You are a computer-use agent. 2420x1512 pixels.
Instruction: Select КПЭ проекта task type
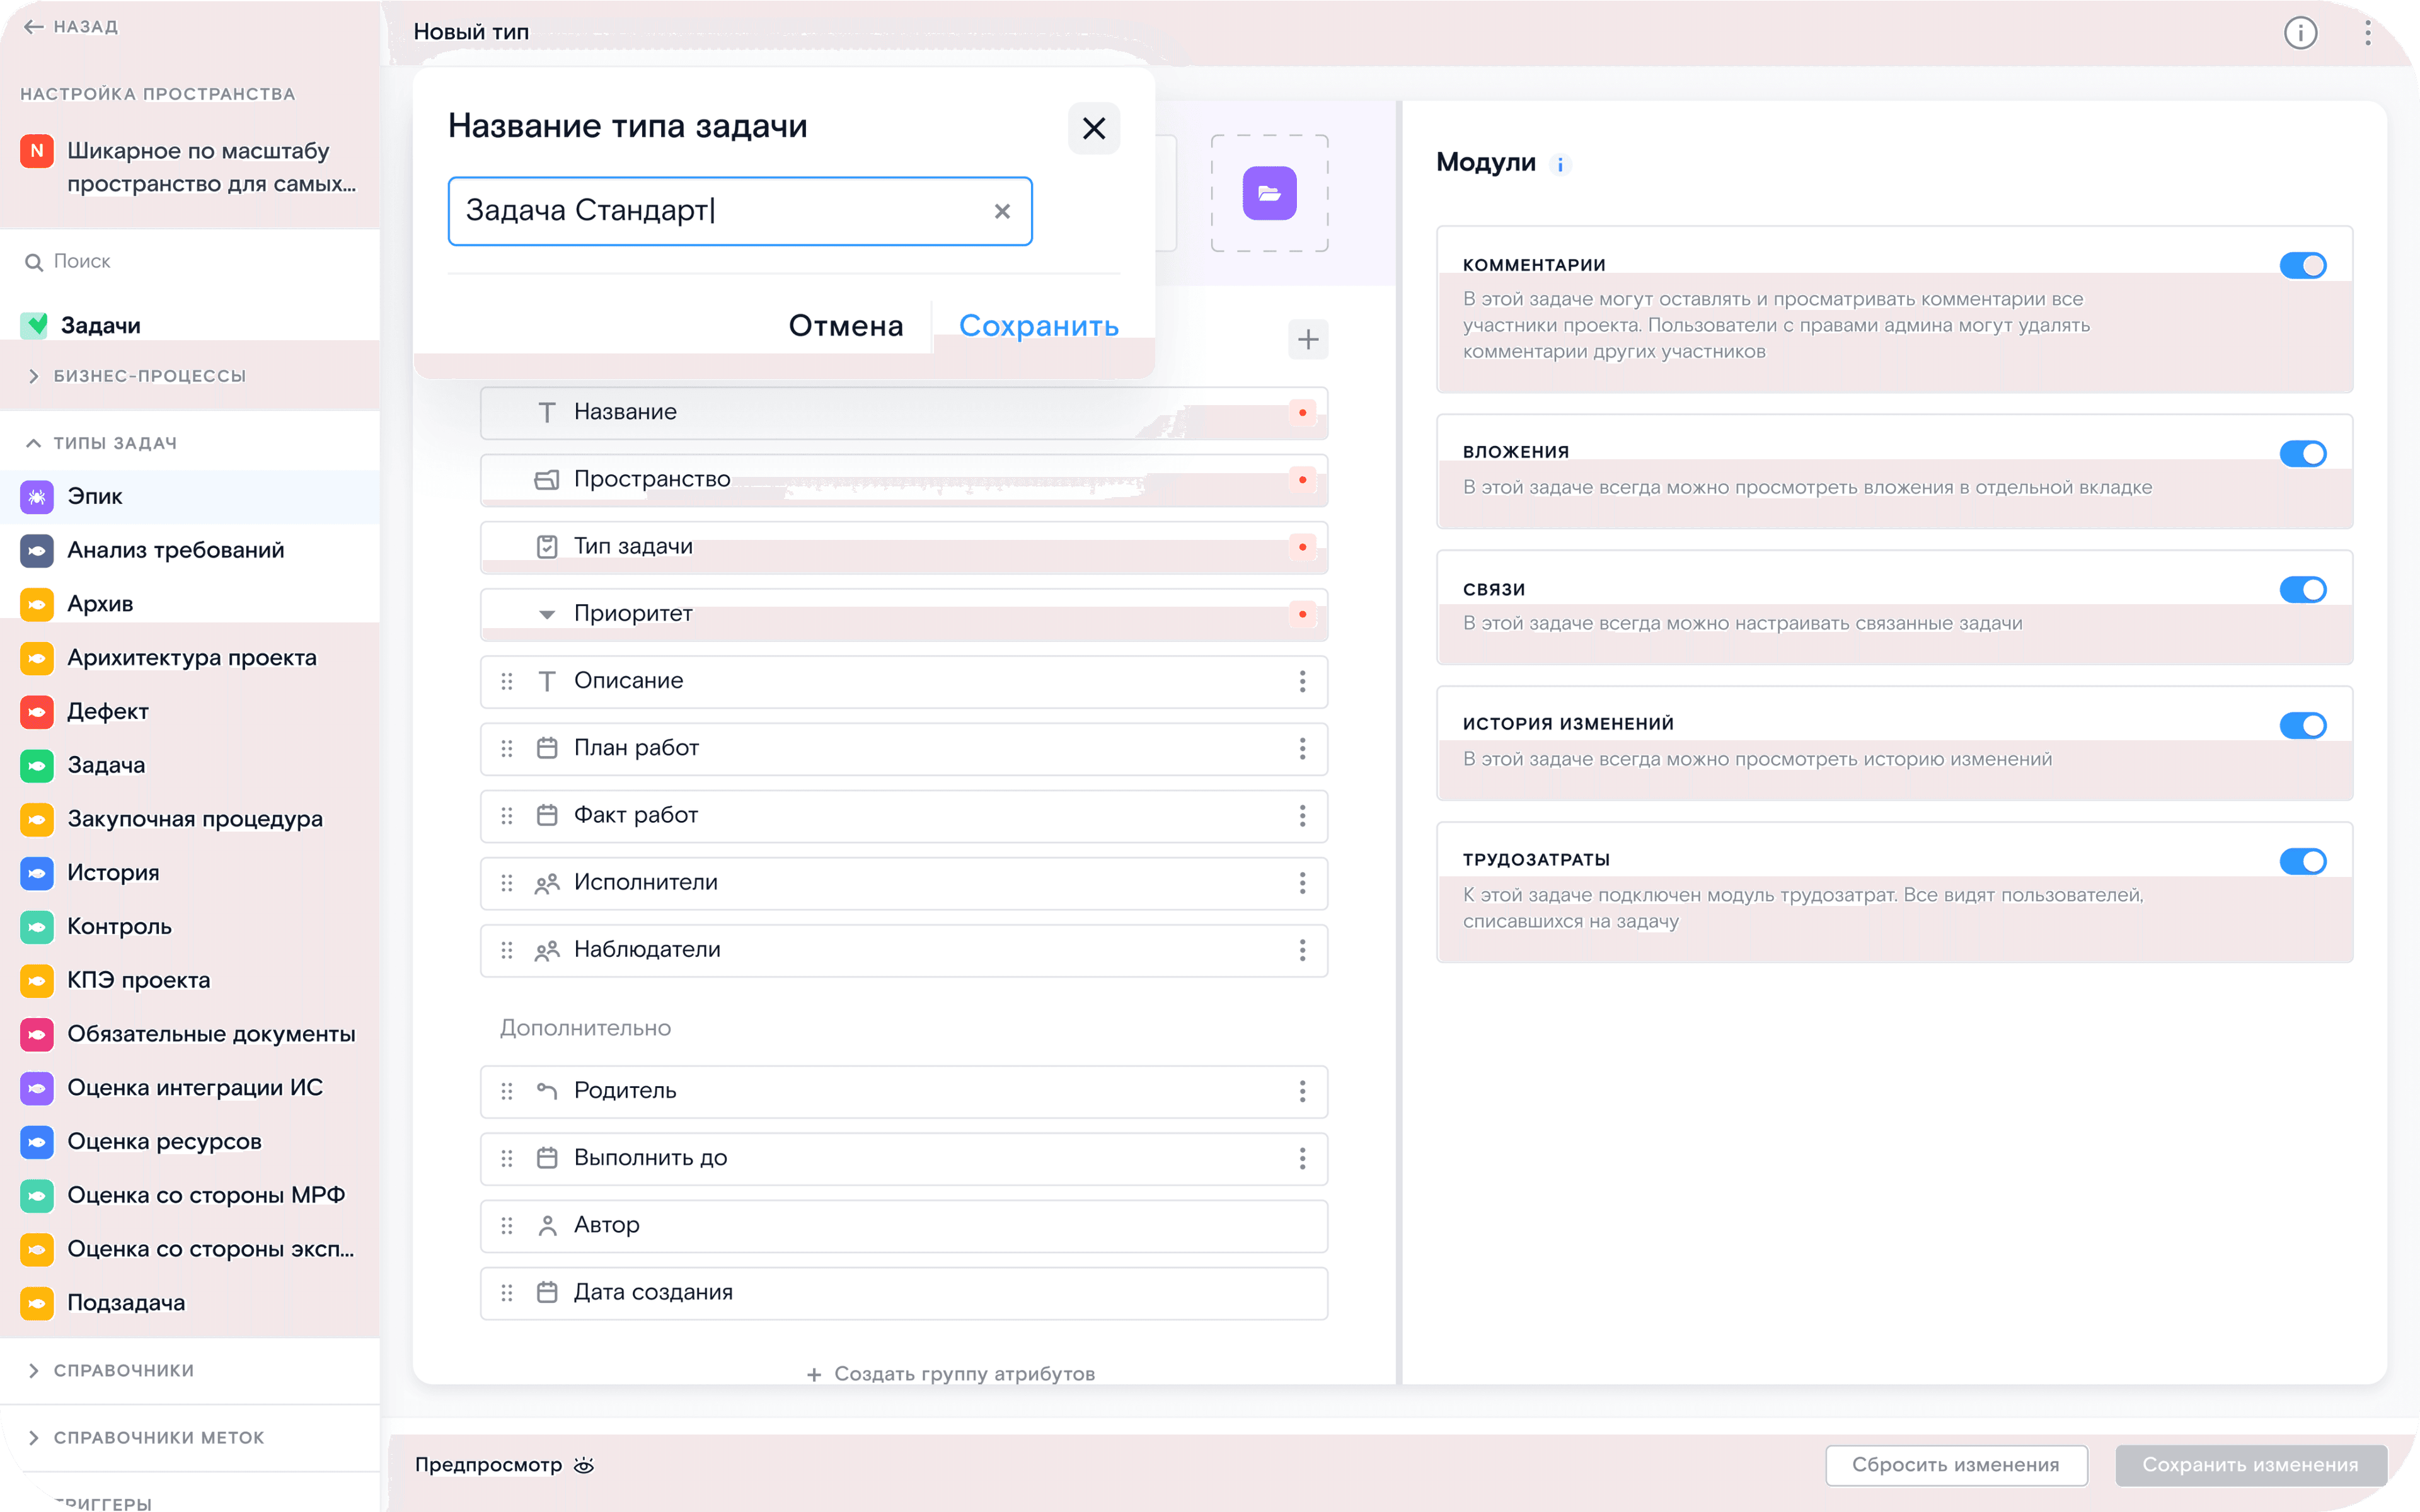click(x=190, y=980)
